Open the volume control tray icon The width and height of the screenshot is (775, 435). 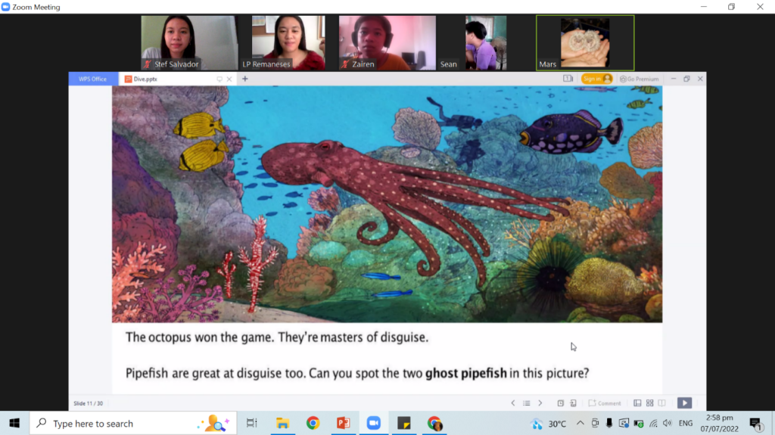[x=668, y=423]
